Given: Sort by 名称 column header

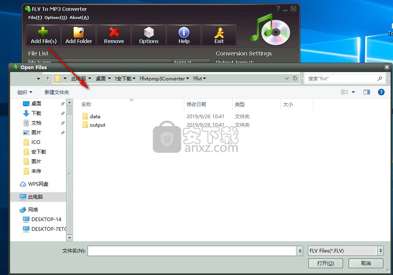Looking at the screenshot, I should point(86,105).
